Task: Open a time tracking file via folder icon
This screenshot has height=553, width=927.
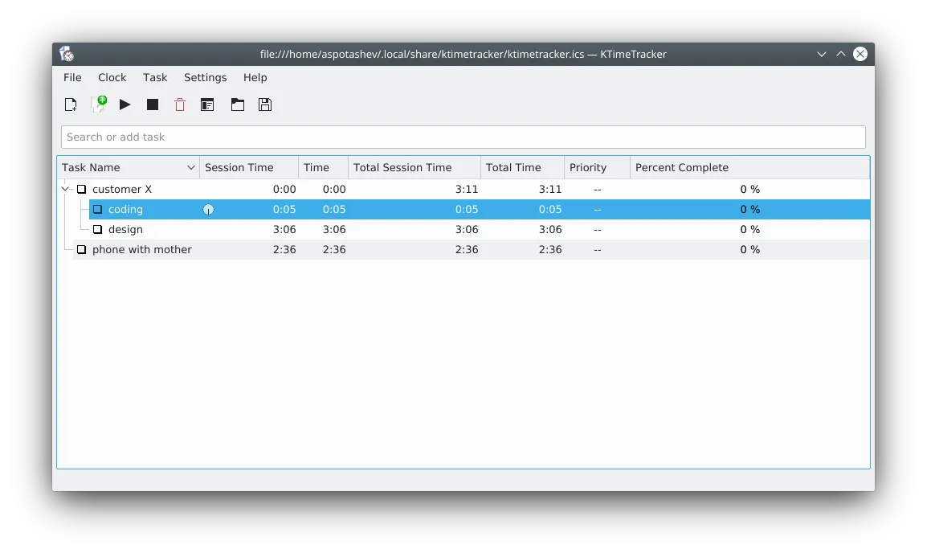Action: click(237, 104)
